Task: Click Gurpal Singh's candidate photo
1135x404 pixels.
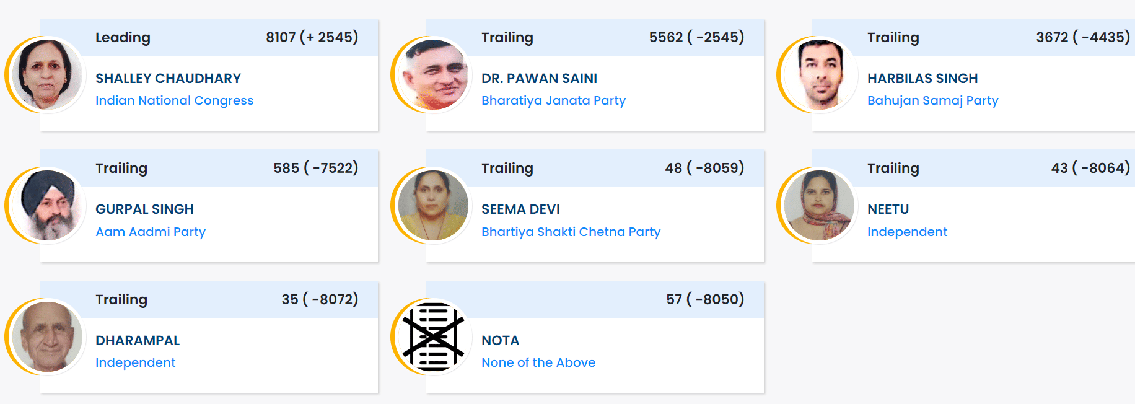Action: [x=47, y=206]
